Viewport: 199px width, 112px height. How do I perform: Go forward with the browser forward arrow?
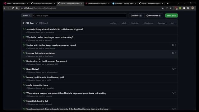9,8
